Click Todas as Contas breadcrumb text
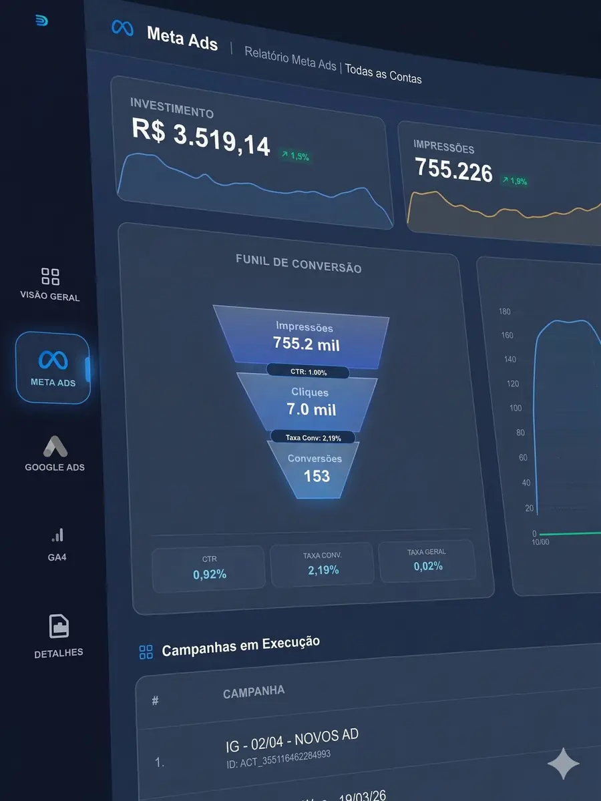 [x=383, y=73]
